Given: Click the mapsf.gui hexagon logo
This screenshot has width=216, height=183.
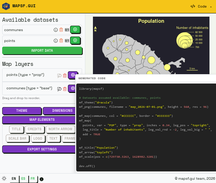Looking at the screenshot, I should pos(6,6).
